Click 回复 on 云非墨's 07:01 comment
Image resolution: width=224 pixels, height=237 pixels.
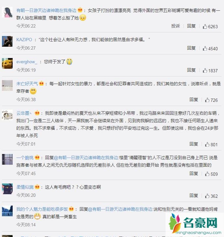coord(194,144)
